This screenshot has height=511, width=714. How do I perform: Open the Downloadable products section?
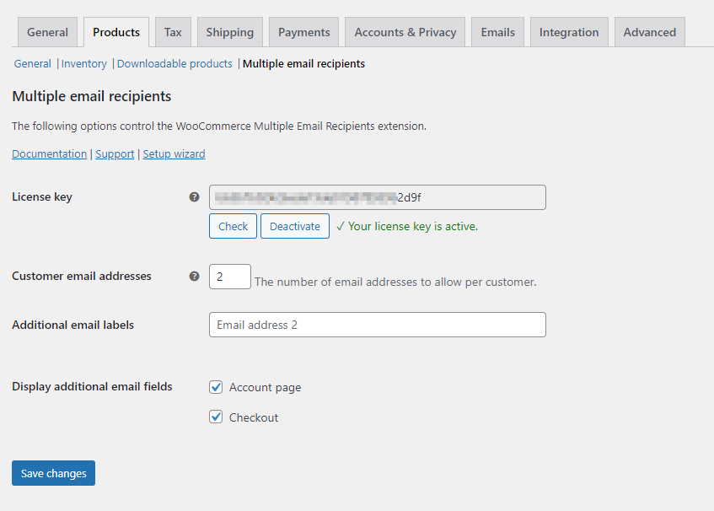[174, 63]
